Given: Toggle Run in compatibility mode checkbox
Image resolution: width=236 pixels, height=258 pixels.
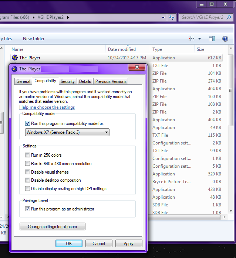Looking at the screenshot, I should (x=28, y=123).
